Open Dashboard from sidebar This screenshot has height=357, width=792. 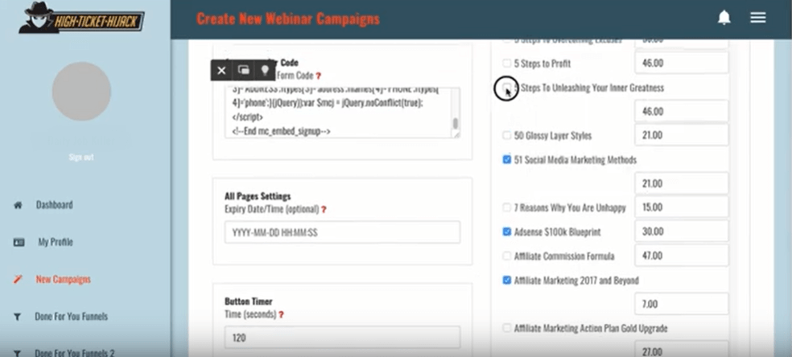coord(54,205)
